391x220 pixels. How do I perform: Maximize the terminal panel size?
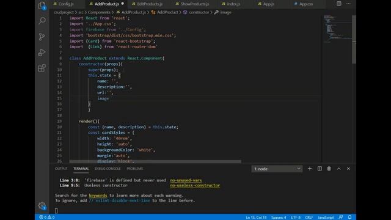pyautogui.click(x=339, y=169)
